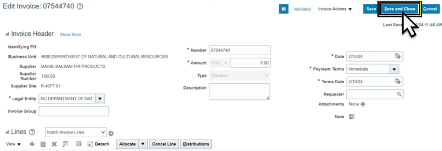
Task: Click the blue square icon left of Validated
Action: tap(283, 9)
